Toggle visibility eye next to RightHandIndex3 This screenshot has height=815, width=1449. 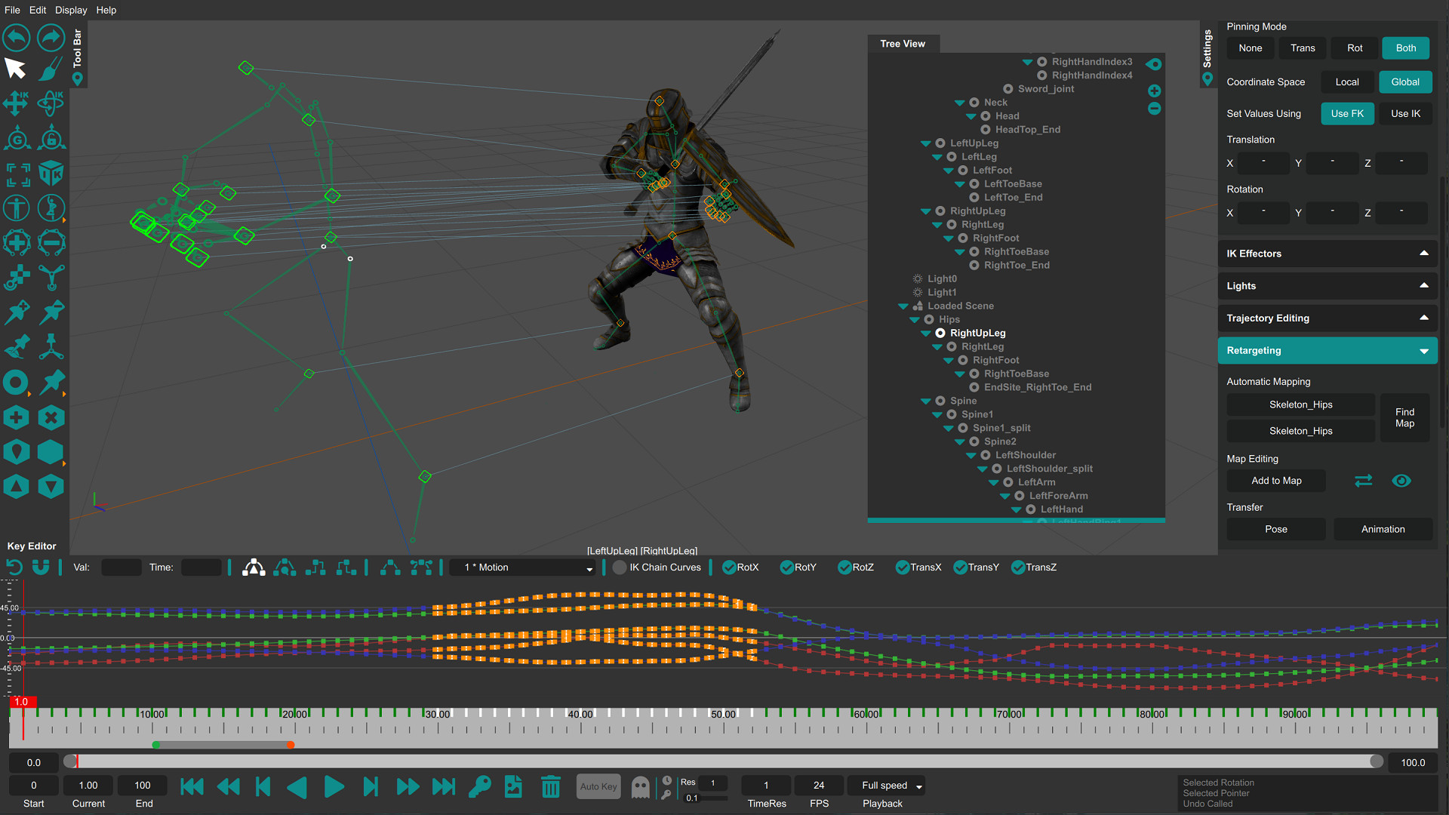pos(1153,64)
